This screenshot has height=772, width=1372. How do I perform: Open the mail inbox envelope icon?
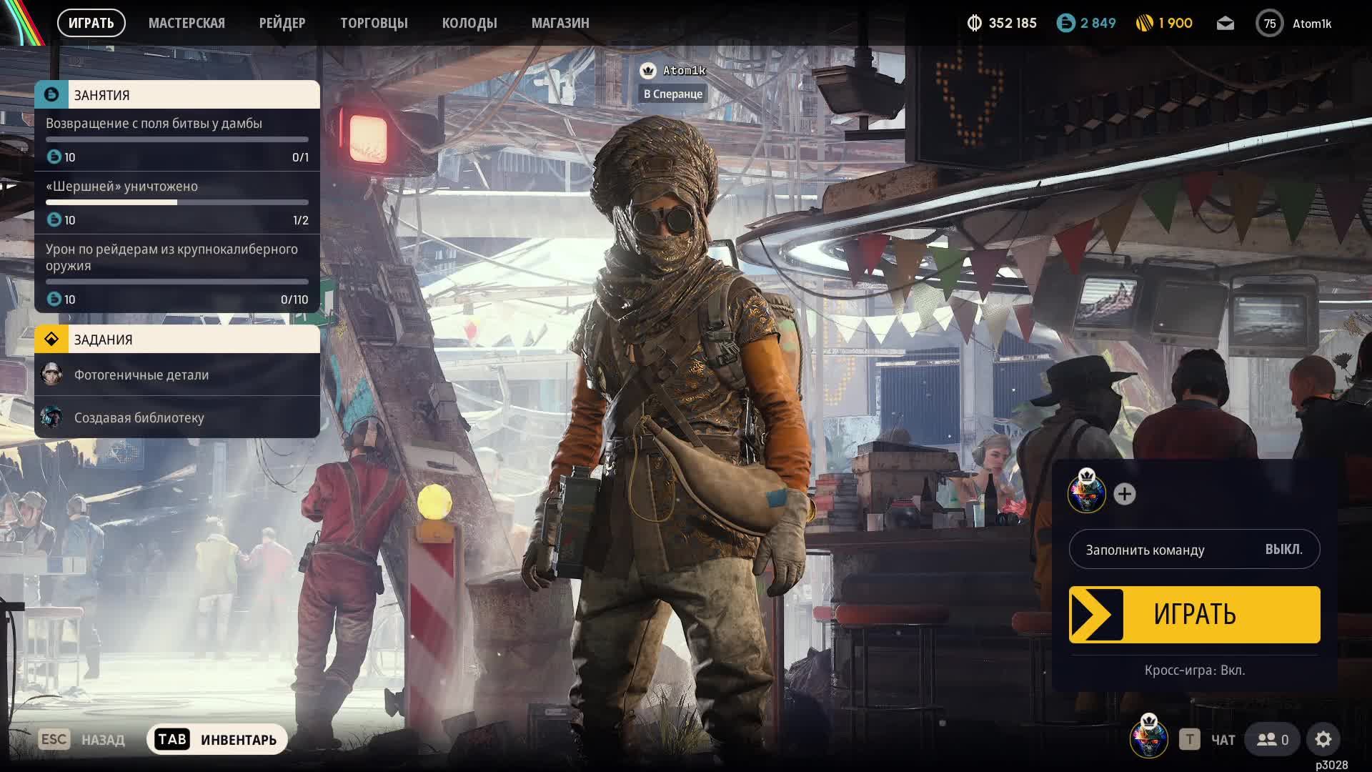coord(1225,24)
